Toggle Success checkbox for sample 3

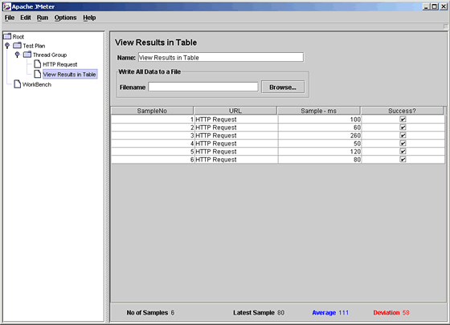click(x=403, y=136)
